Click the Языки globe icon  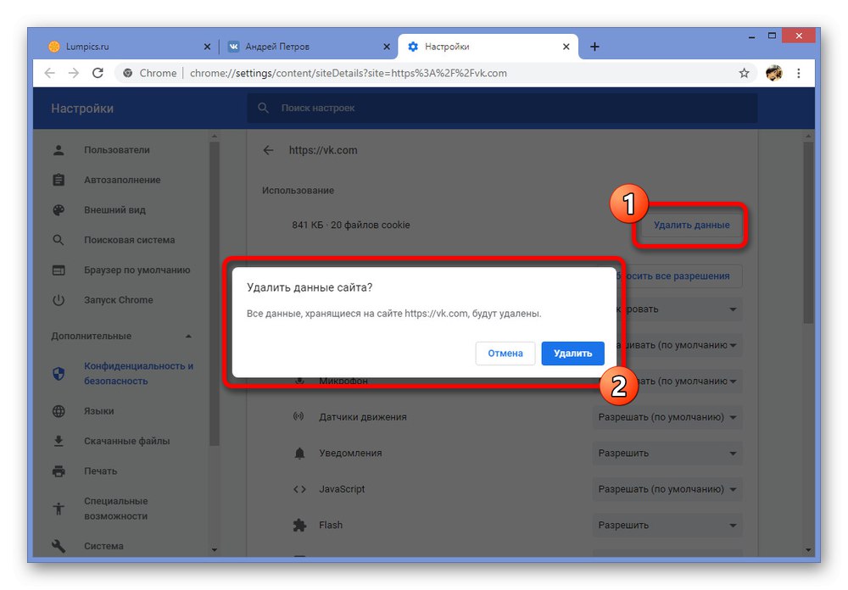click(59, 411)
